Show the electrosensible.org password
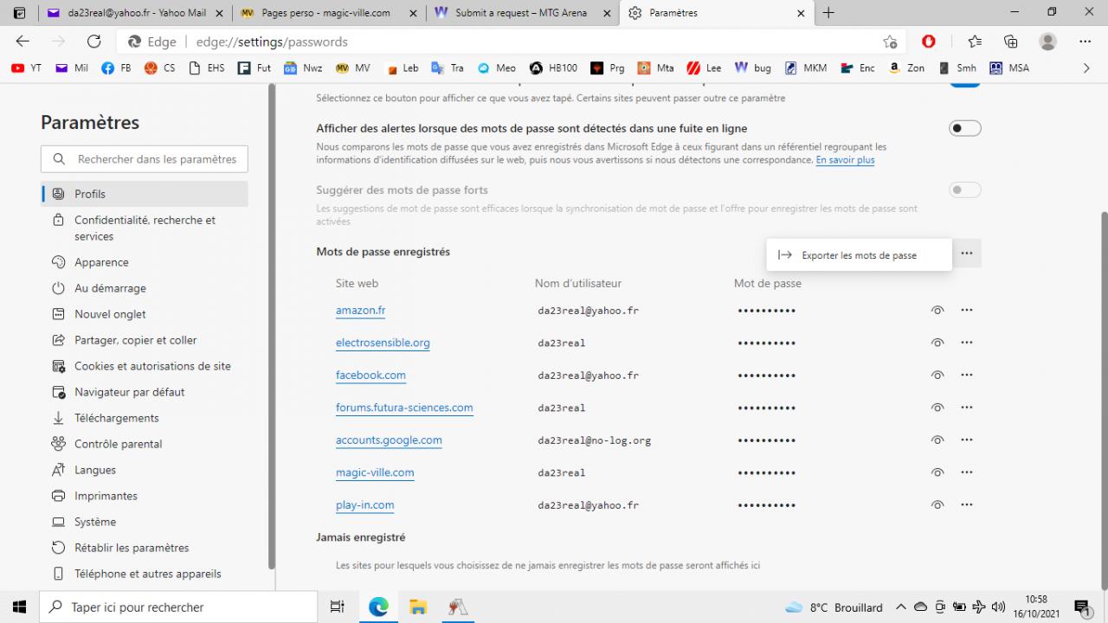Screen dimensions: 1108x623 point(937,343)
